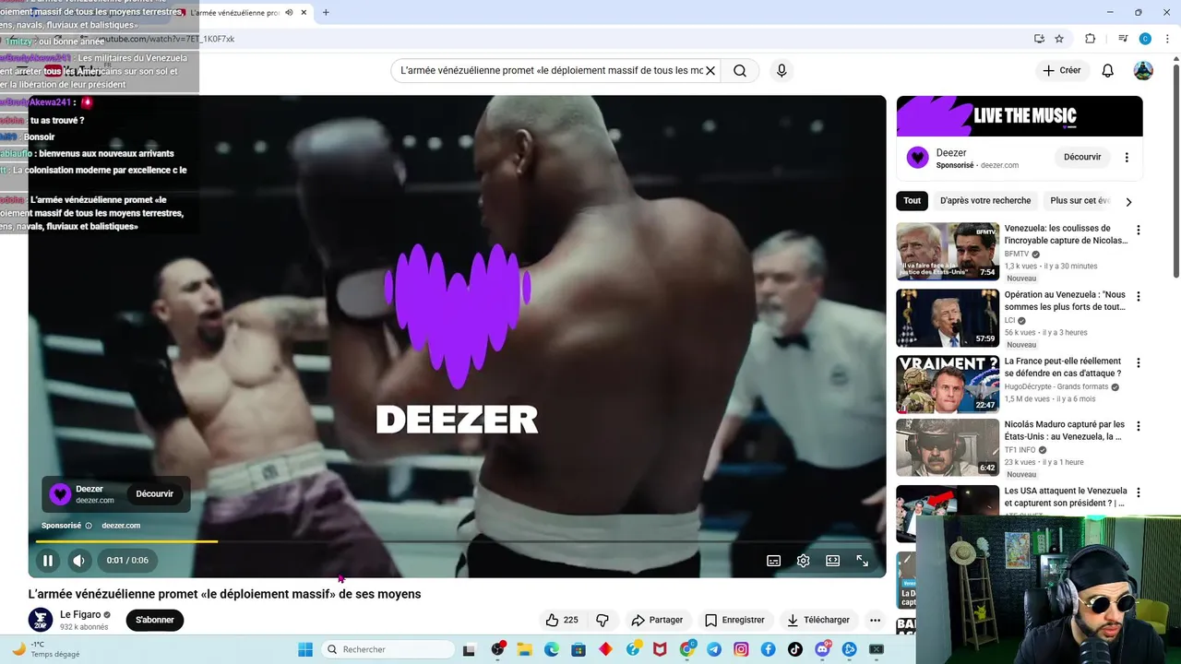Screen dimensions: 1181x664
Task: Open the Chrome extensions puzzle icon
Action: (x=1091, y=39)
